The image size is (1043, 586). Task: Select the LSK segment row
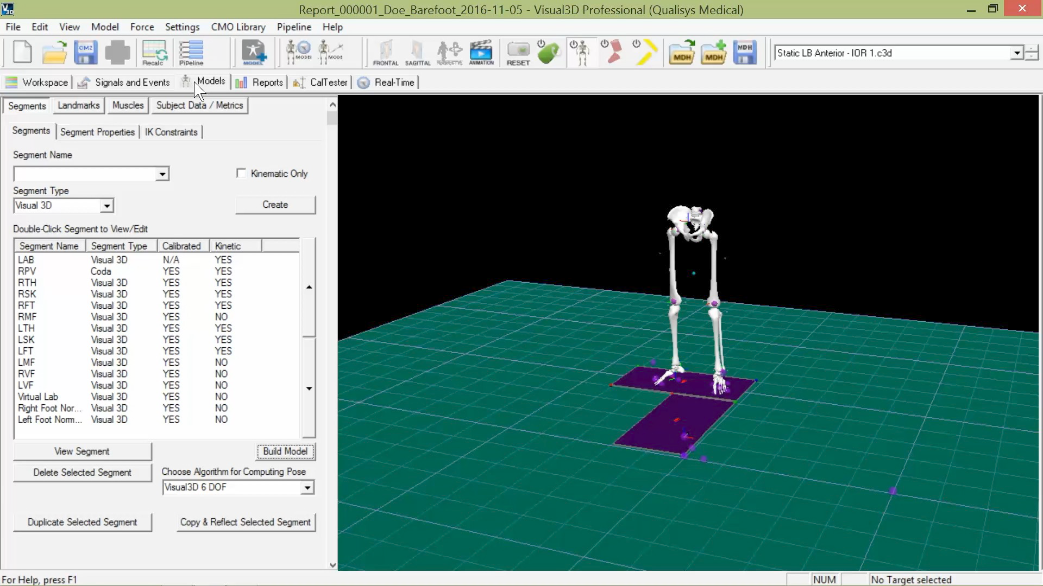click(x=156, y=340)
